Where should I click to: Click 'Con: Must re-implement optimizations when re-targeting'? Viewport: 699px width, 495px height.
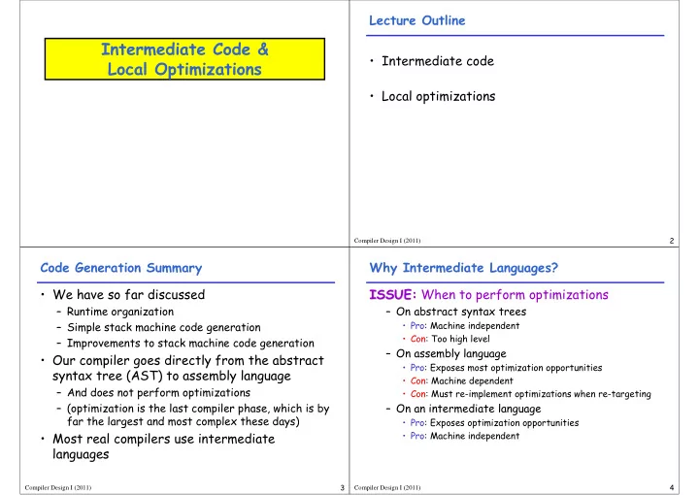coord(530,394)
